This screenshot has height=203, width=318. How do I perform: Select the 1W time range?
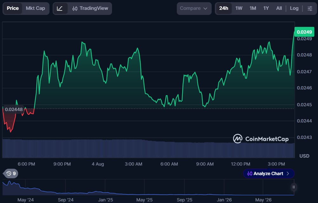click(x=239, y=8)
